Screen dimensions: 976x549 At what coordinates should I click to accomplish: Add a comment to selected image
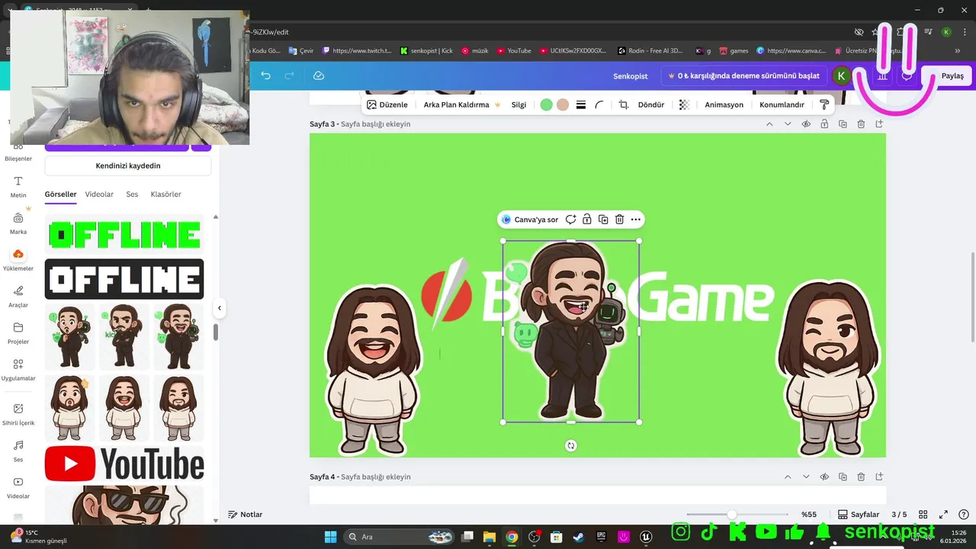click(x=570, y=220)
